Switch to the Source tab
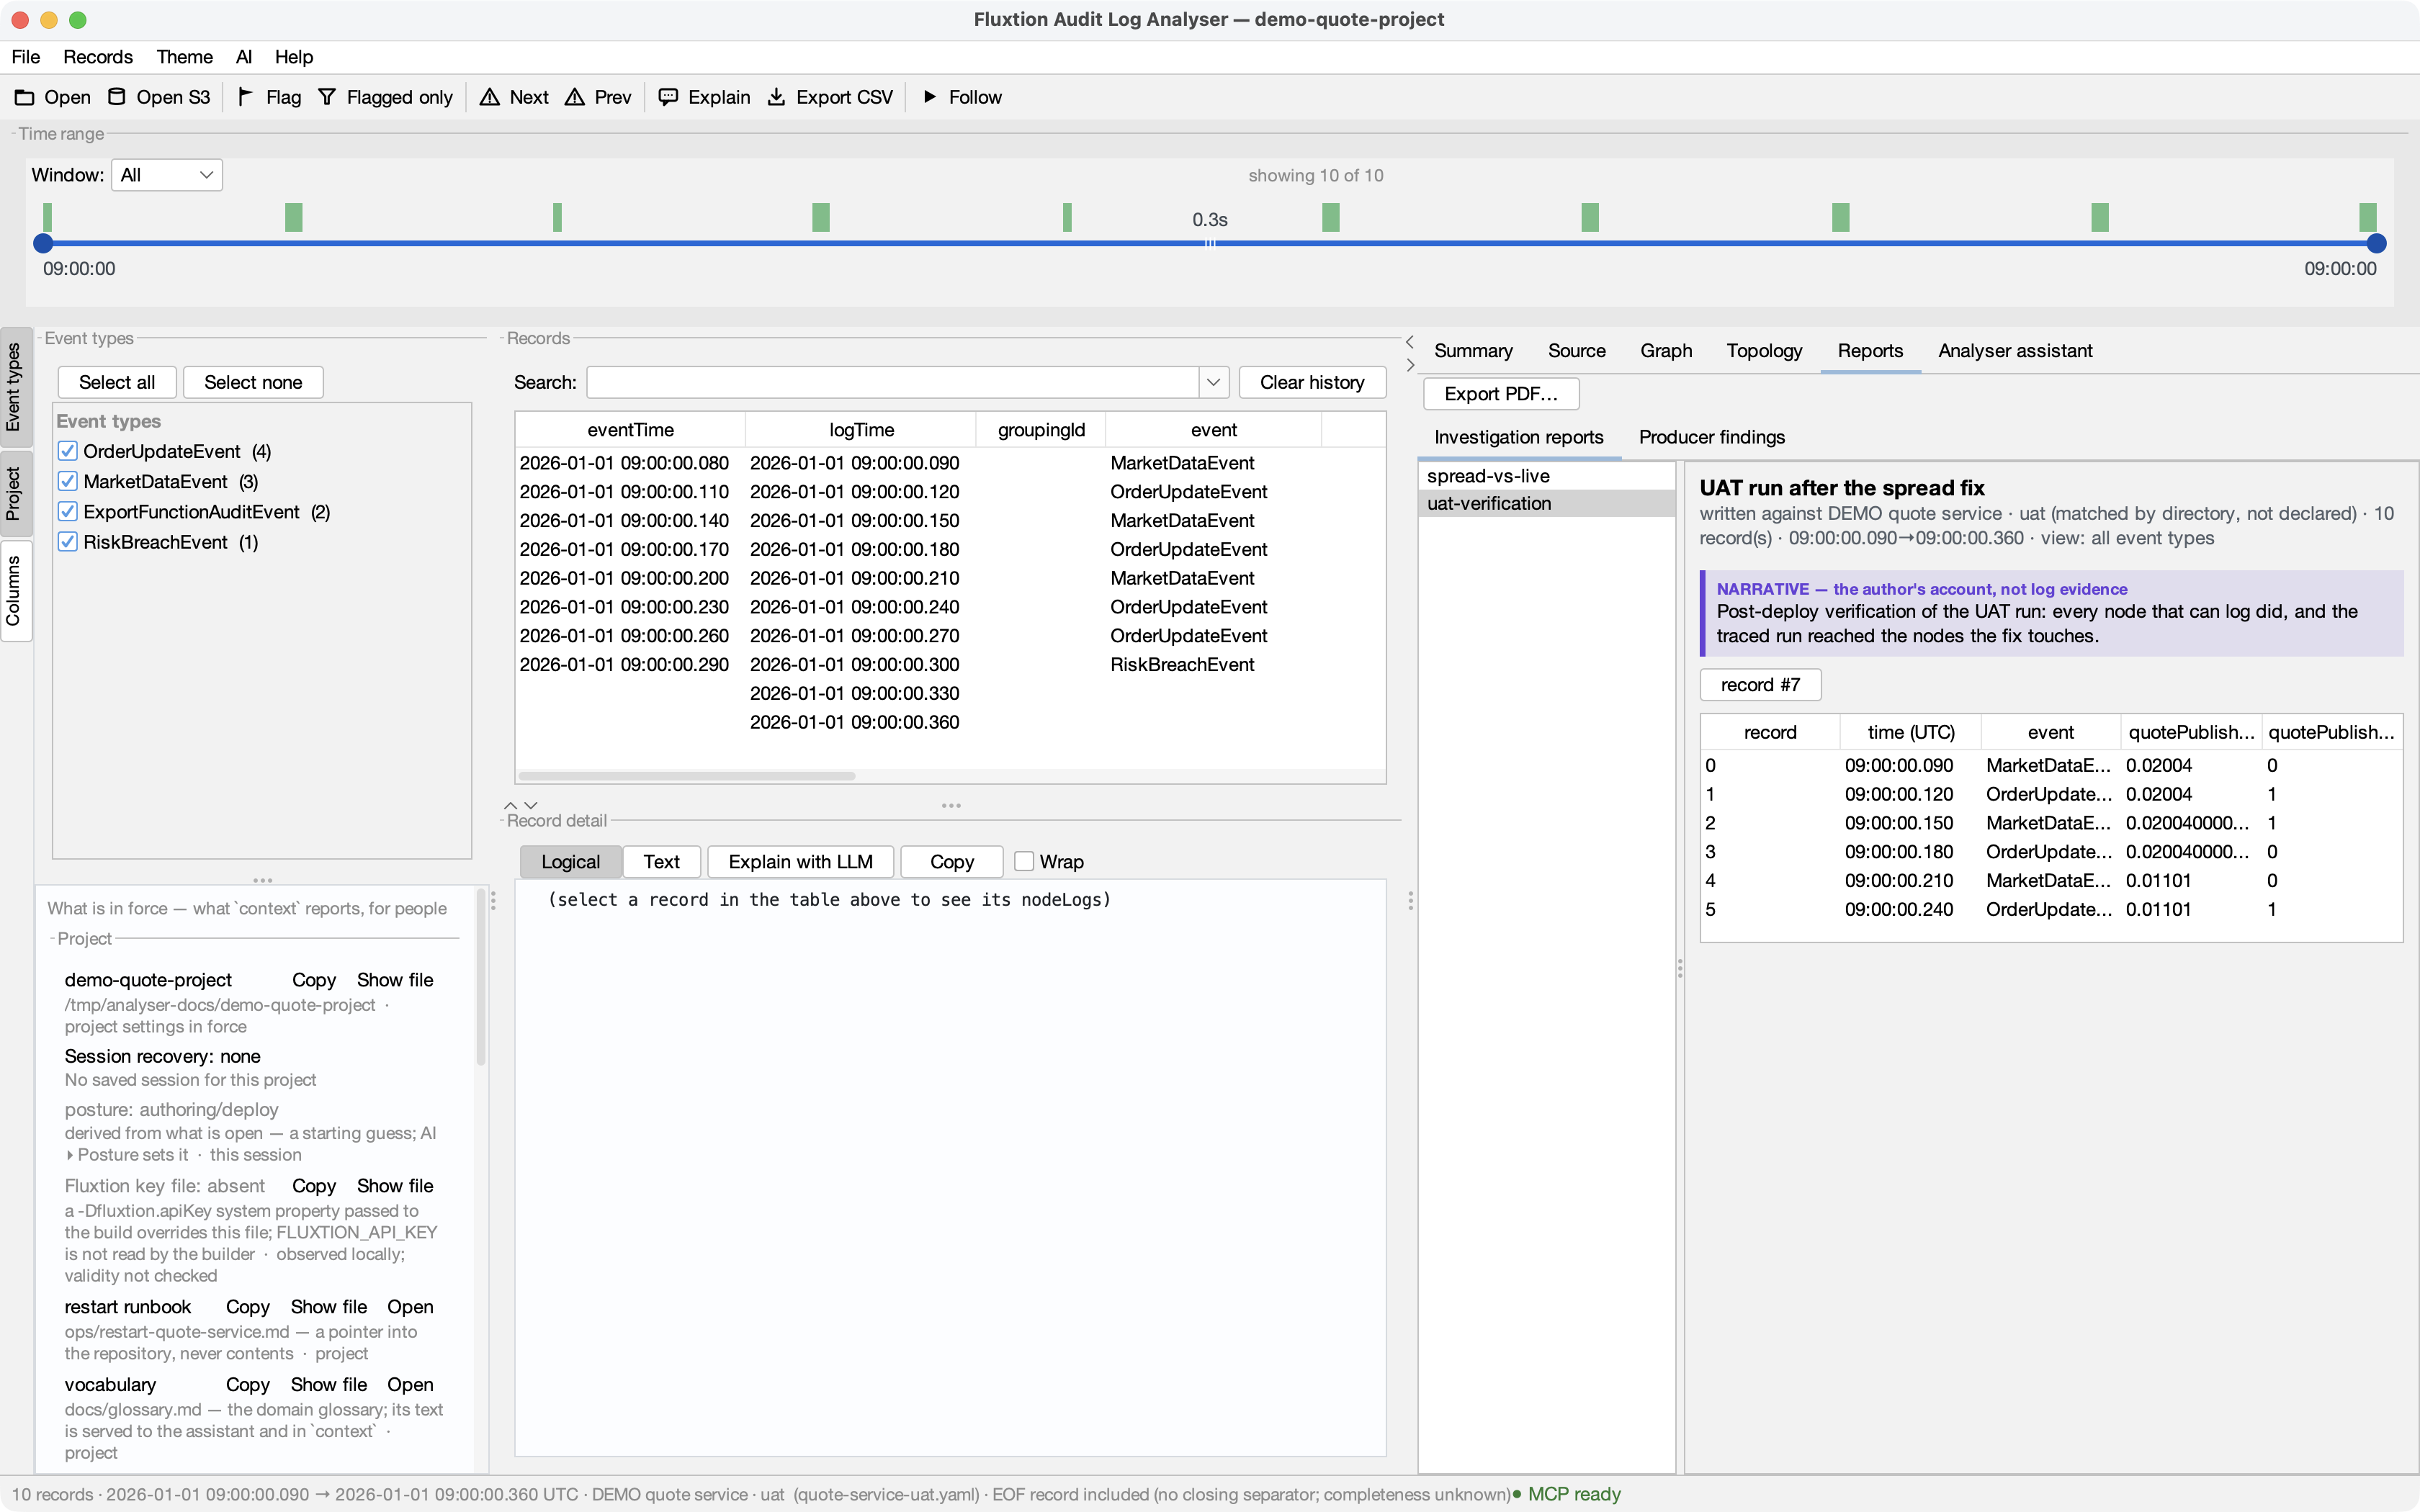Image resolution: width=2420 pixels, height=1512 pixels. [1577, 351]
